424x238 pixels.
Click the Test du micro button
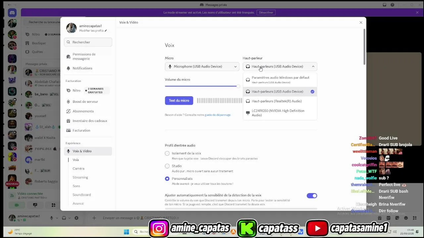(x=179, y=100)
